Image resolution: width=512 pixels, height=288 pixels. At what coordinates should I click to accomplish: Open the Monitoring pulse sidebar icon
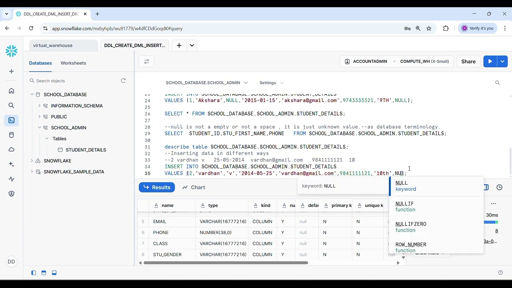[x=11, y=179]
